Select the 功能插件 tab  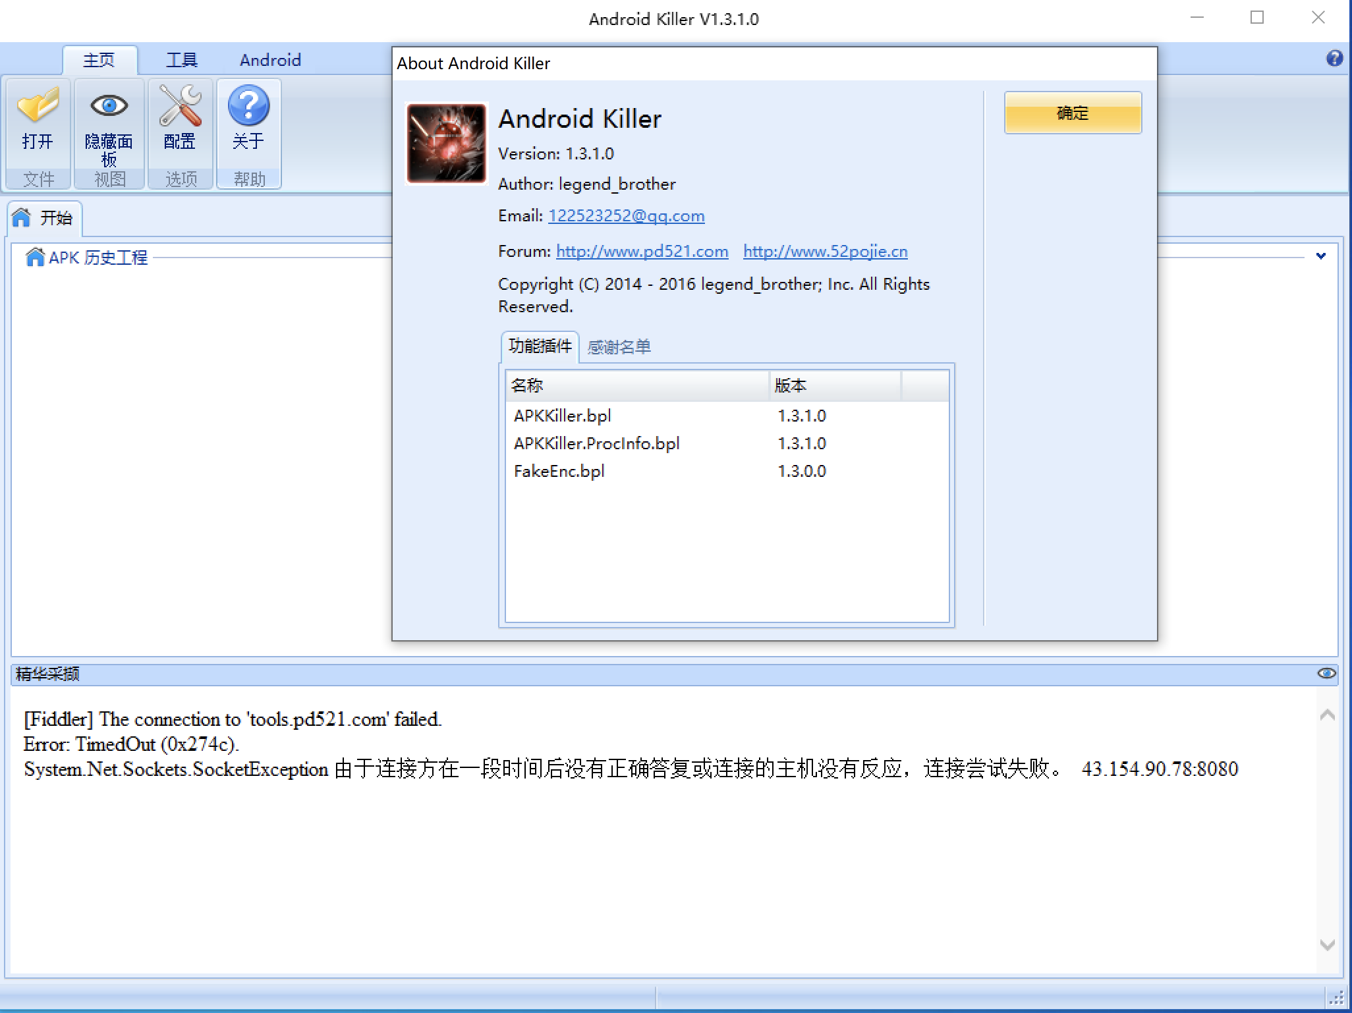(x=540, y=346)
